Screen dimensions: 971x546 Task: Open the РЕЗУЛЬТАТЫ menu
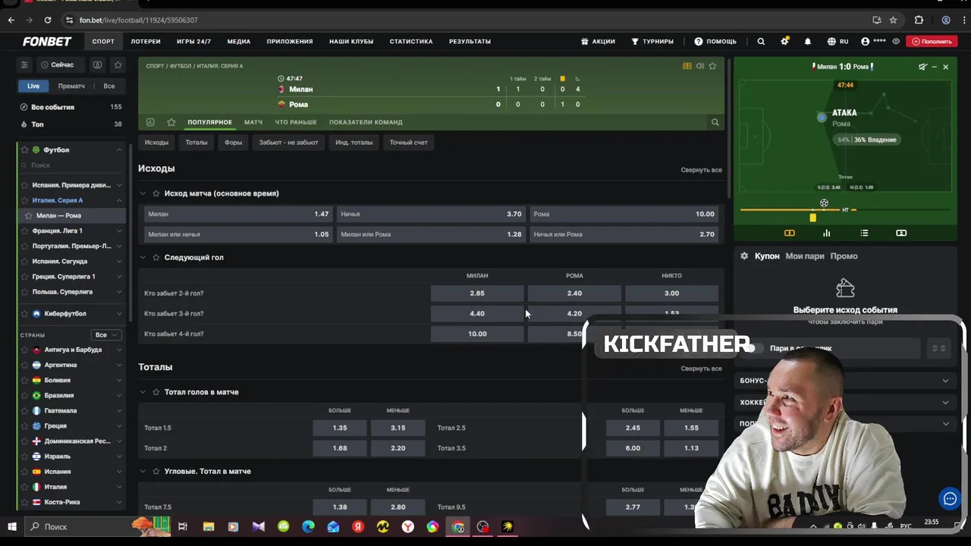coord(470,42)
